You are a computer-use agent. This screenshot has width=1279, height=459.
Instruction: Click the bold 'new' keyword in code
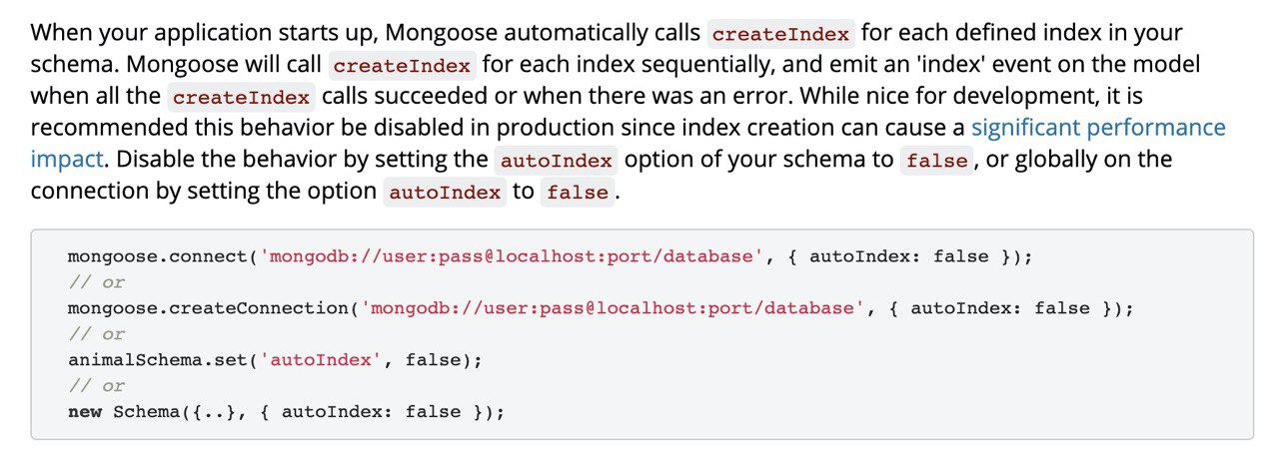click(85, 412)
